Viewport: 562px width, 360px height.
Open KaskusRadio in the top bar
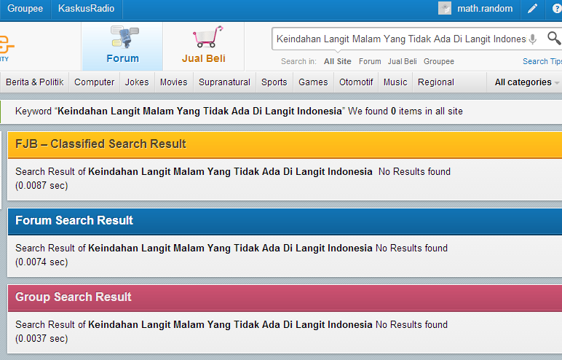(x=86, y=8)
